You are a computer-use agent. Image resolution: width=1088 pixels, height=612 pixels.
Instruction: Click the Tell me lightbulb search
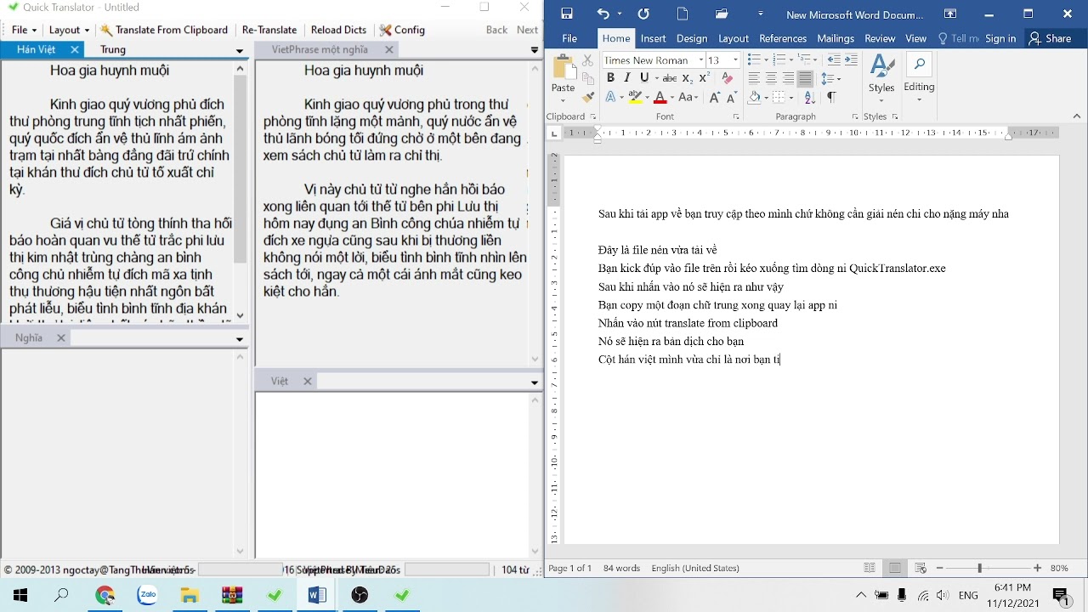coord(958,38)
